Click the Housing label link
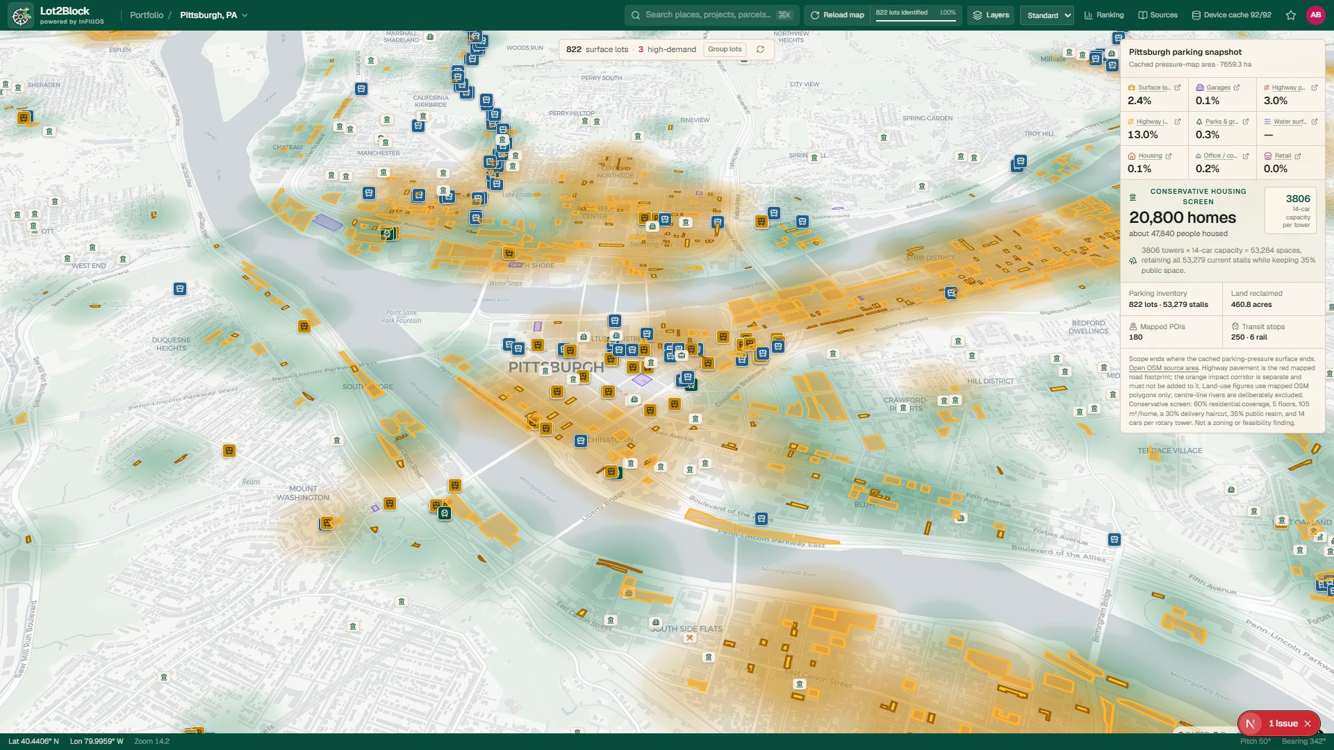Screen dimensions: 1334x750 1150,156
